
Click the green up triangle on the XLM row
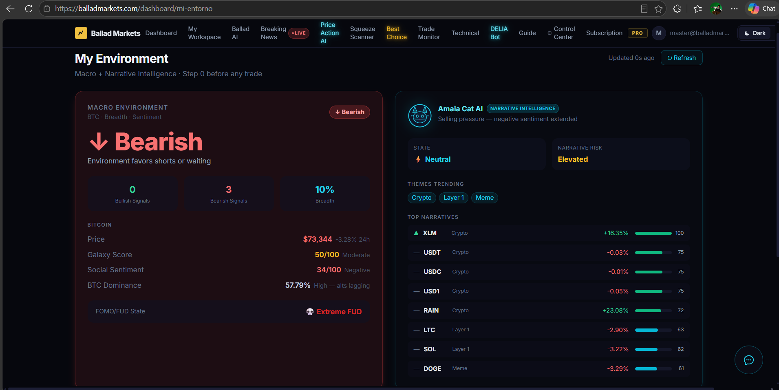(x=416, y=233)
